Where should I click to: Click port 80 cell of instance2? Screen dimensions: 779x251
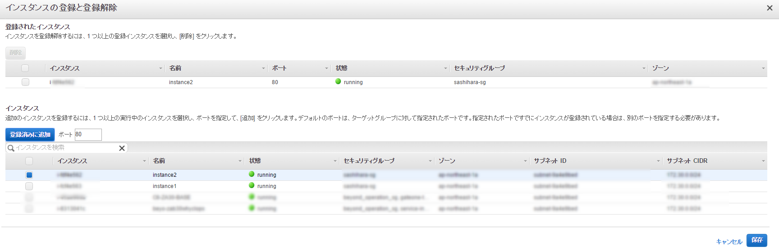(x=275, y=82)
